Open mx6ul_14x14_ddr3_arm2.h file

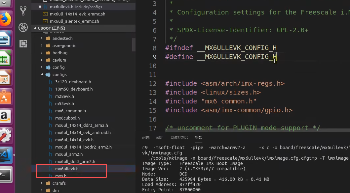[82, 125]
